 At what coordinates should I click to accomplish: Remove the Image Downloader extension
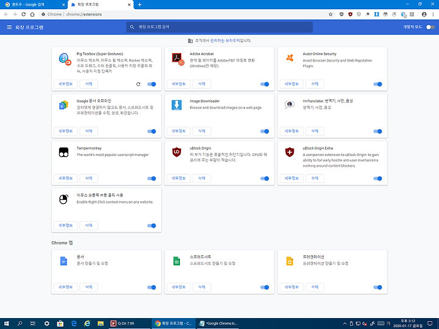[x=202, y=131]
